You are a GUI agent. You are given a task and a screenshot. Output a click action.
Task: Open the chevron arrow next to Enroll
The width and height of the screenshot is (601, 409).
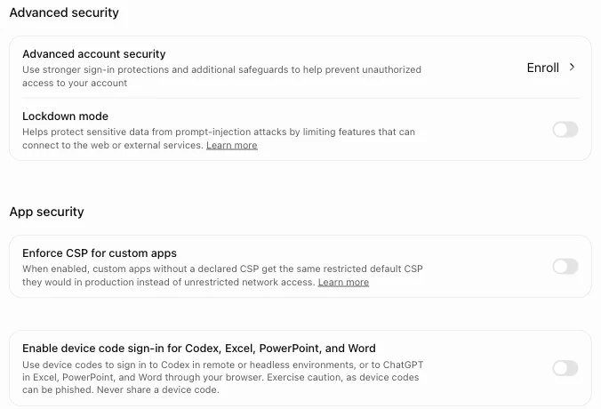(x=572, y=67)
